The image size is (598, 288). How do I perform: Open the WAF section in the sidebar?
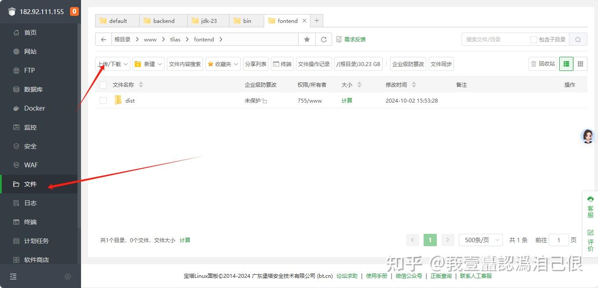(30, 165)
